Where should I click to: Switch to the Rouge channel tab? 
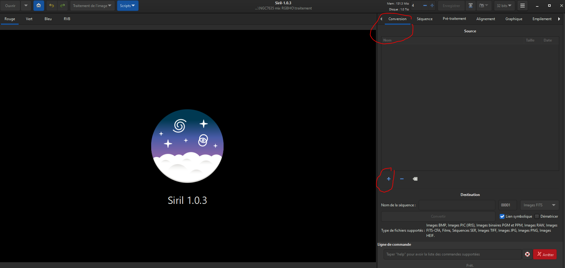click(10, 19)
